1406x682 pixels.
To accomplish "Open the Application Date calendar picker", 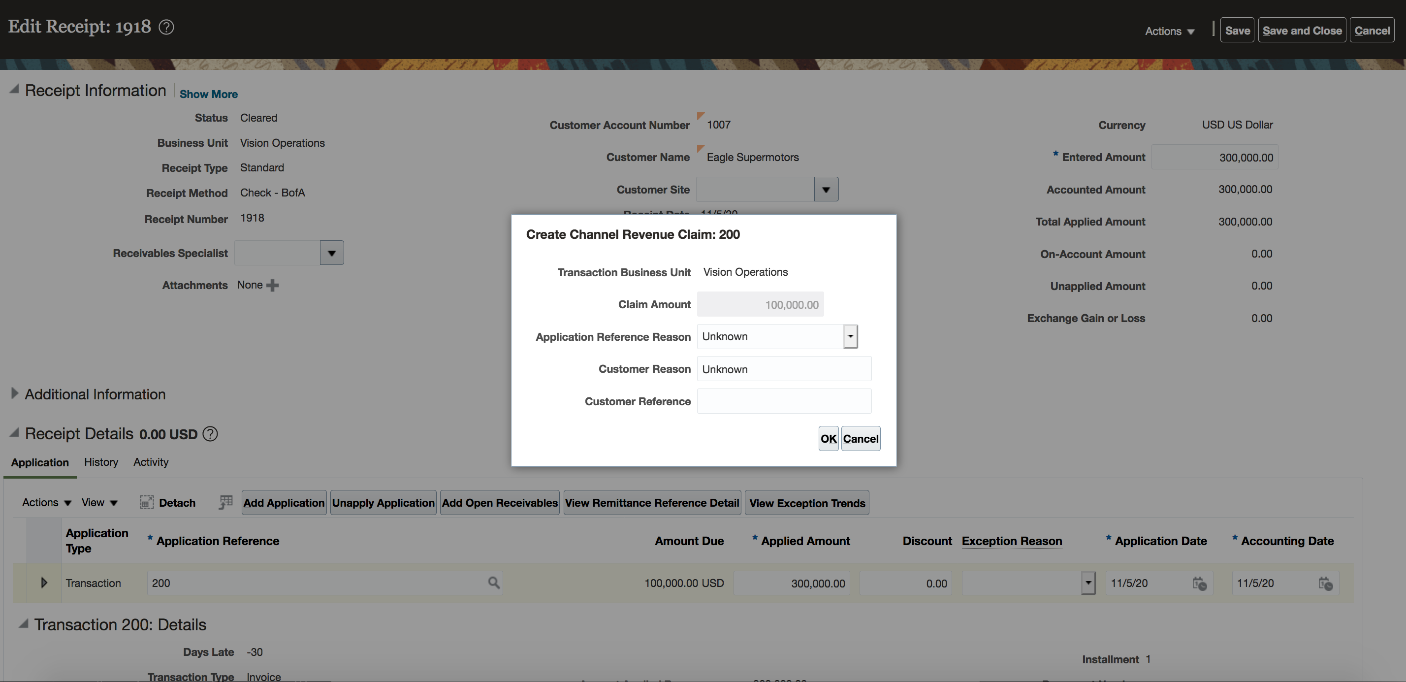I will (1199, 583).
